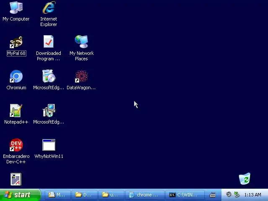Open the Start menu
Viewport: 268px width, 201px height.
coord(20,195)
